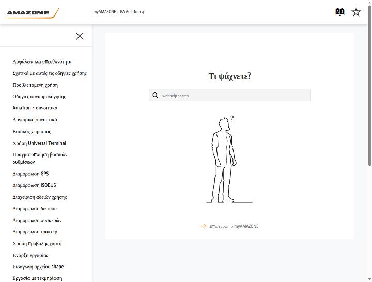Open Ασφάλεια και υπευθυνότητα chapter
Image resolution: width=372 pixels, height=282 pixels.
pos(42,61)
